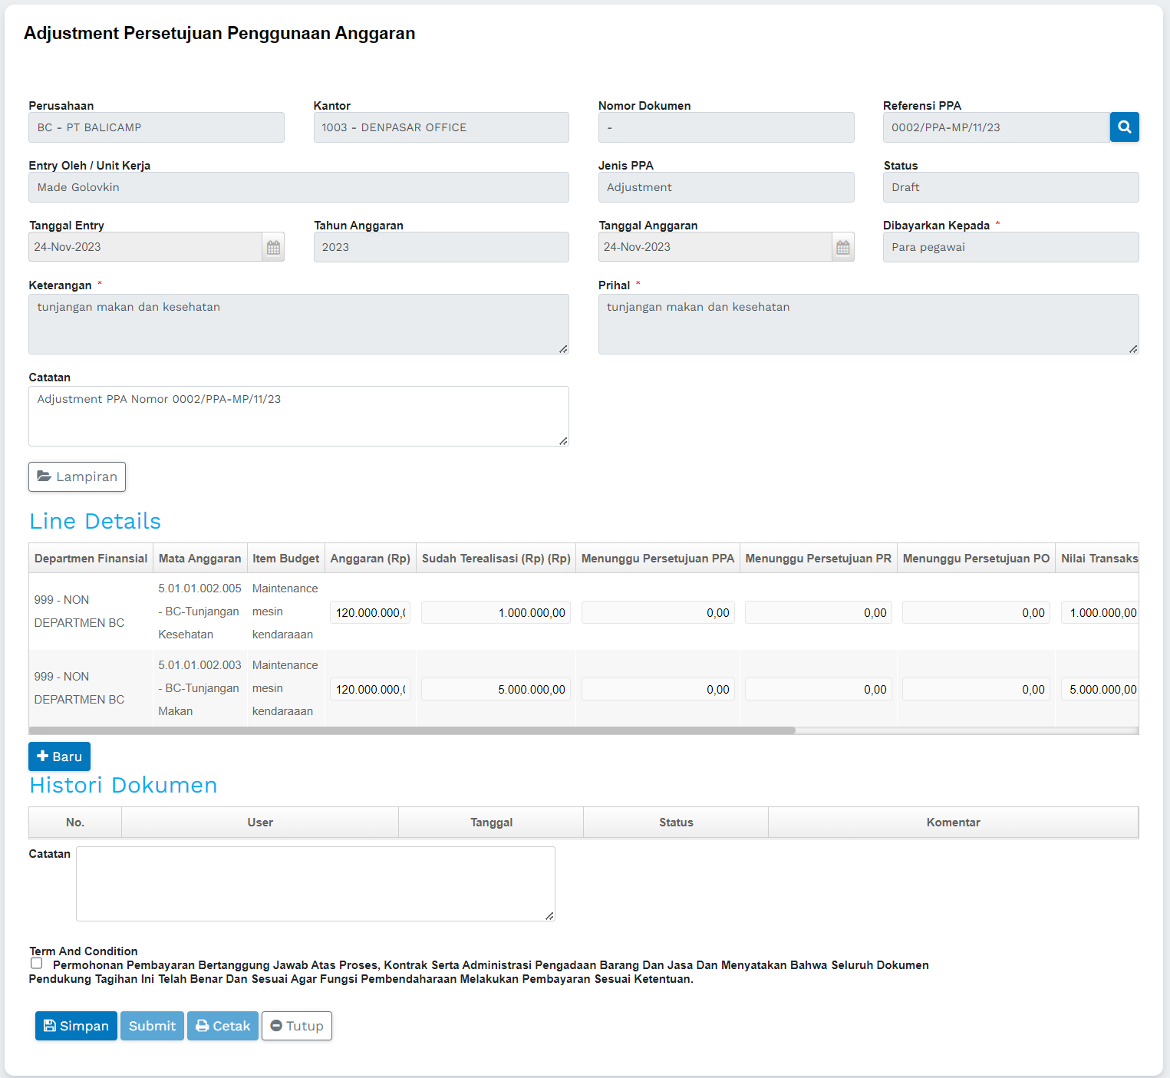Click the Referensi PPA search magnifier icon
The height and width of the screenshot is (1078, 1170).
point(1124,127)
